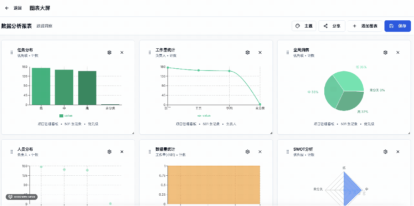Toggle value legend in 任务分布 chart
Image resolution: width=414 pixels, height=206 pixels.
click(x=66, y=115)
